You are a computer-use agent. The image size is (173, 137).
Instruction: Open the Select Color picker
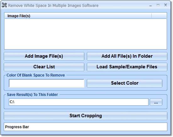[x=125, y=83]
